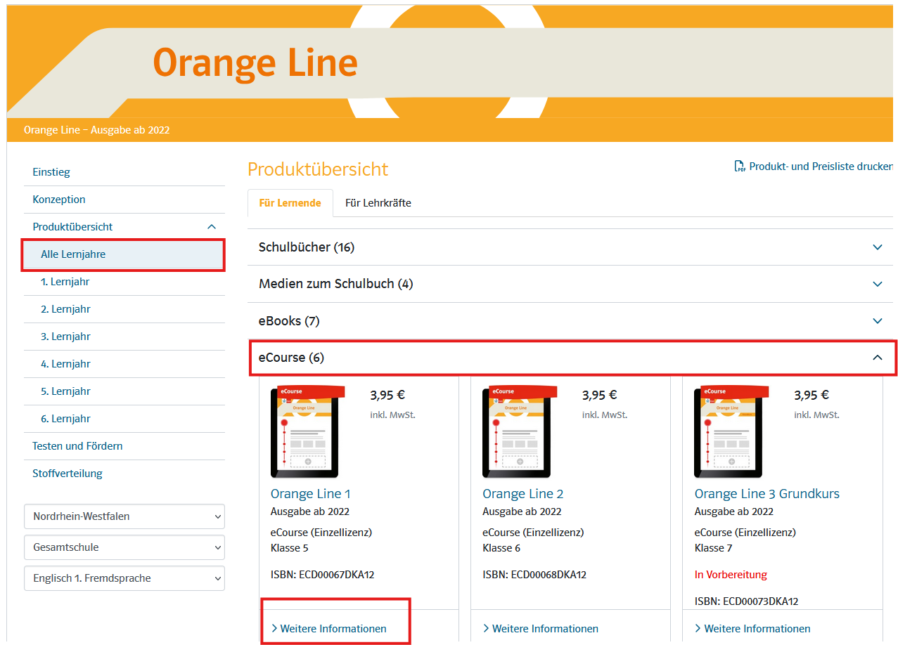Screen dimensions: 898x645
Task: Click the PDF icon beside Preisliste drucken
Action: click(x=740, y=167)
